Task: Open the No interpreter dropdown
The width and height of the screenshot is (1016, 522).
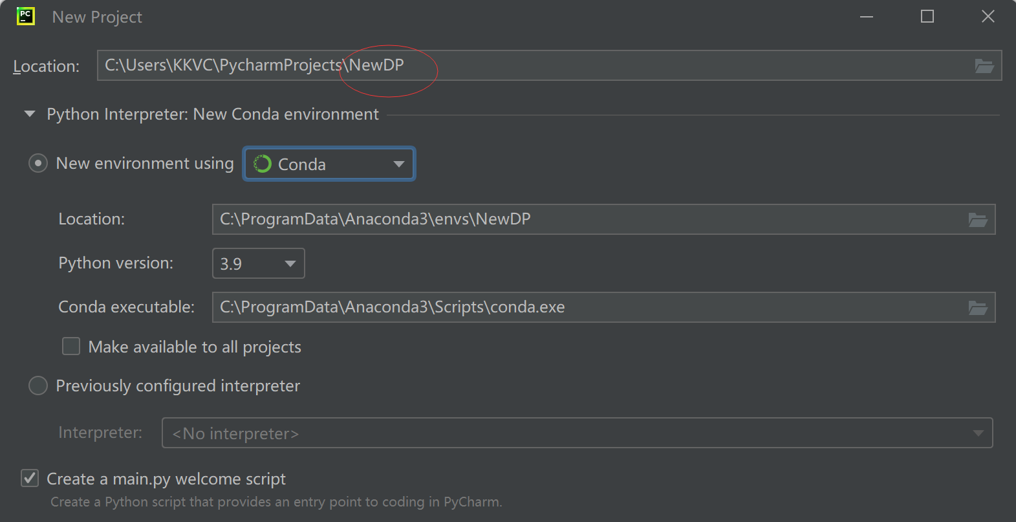Action: (x=577, y=433)
